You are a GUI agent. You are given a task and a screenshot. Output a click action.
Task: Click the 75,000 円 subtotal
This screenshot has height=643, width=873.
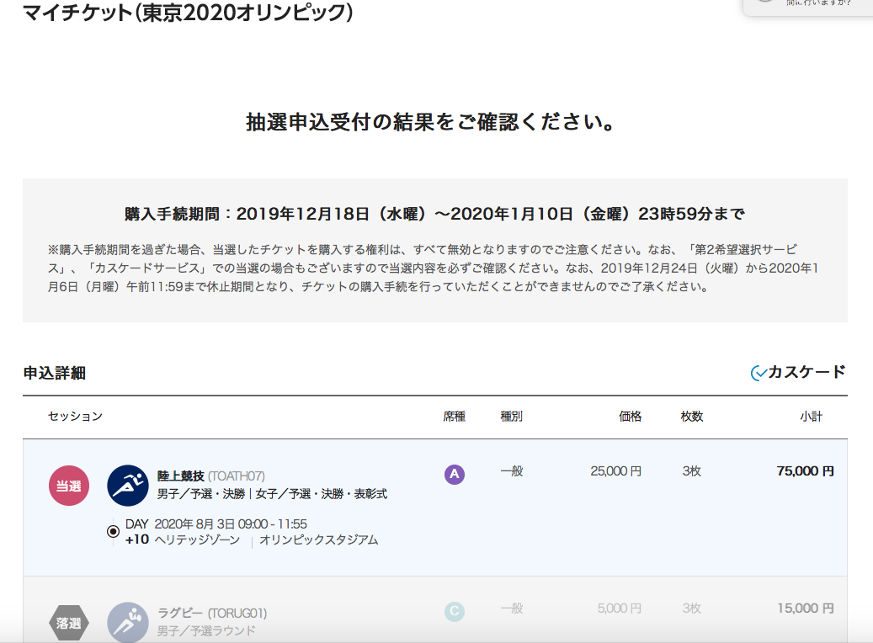[x=805, y=471]
